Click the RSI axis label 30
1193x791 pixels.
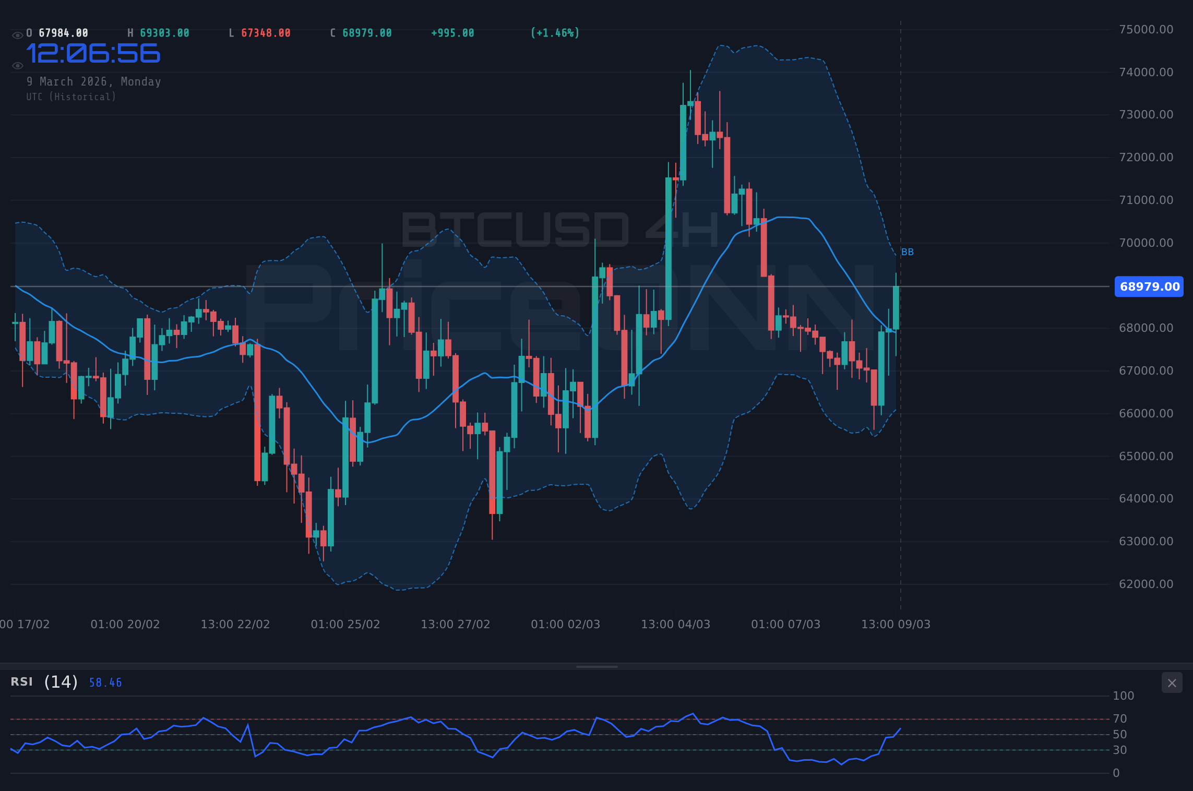1120,750
